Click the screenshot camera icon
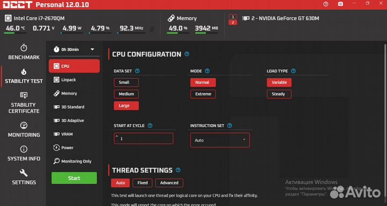Screen dimensions: 387x206 pyautogui.click(x=340, y=4)
